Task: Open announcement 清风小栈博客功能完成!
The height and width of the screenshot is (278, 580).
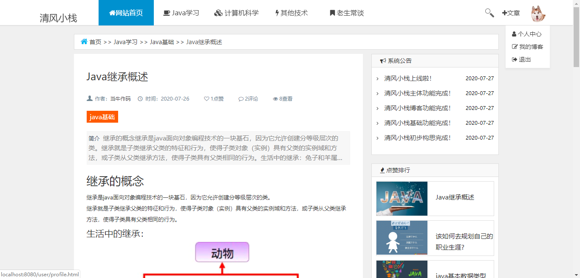Action: (418, 108)
